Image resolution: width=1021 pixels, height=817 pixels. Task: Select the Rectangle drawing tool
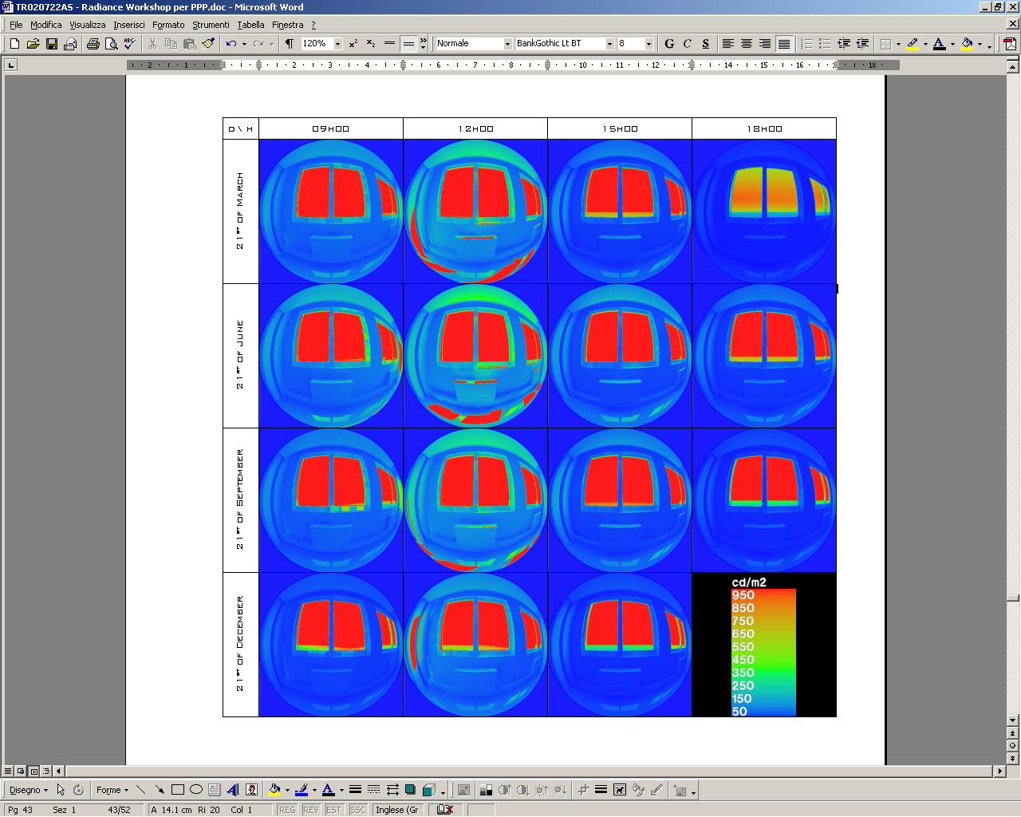click(x=177, y=790)
